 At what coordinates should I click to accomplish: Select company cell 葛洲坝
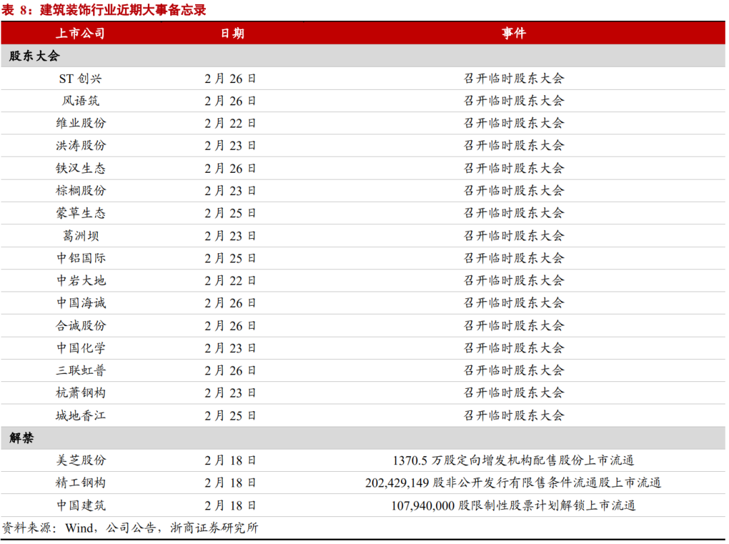[x=80, y=236]
